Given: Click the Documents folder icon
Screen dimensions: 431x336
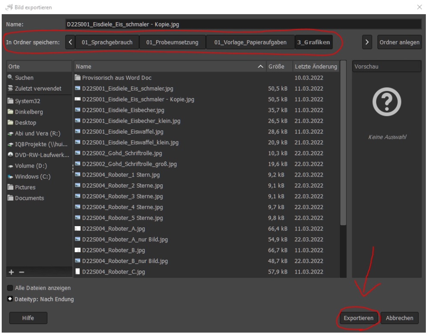Looking at the screenshot, I should pyautogui.click(x=10, y=198).
